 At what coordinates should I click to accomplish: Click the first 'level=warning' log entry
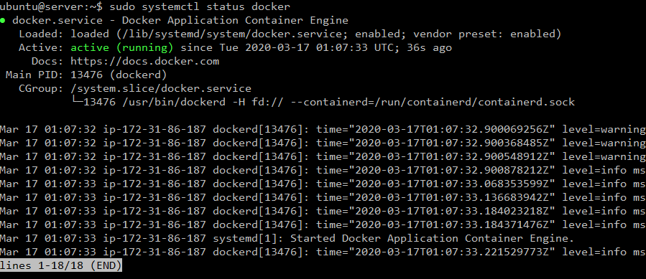coord(604,129)
